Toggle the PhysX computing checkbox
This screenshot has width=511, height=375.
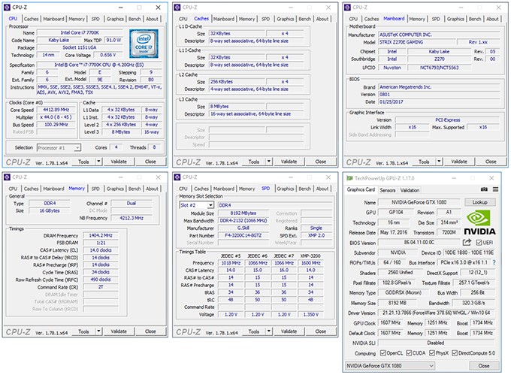(x=434, y=352)
